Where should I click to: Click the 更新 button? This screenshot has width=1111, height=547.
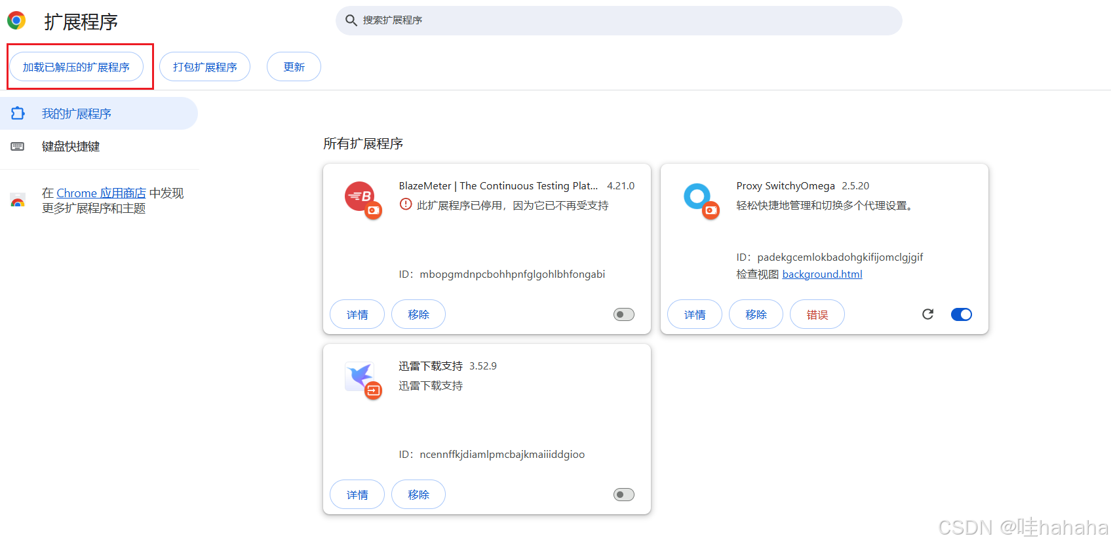294,67
